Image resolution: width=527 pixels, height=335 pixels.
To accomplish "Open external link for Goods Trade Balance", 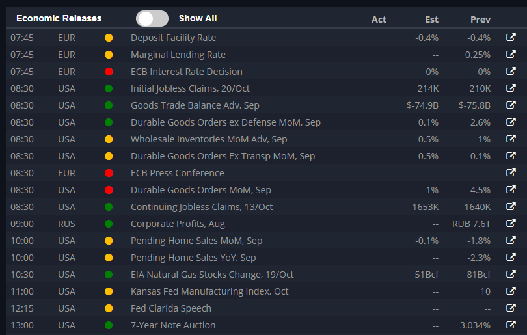I will point(511,105).
